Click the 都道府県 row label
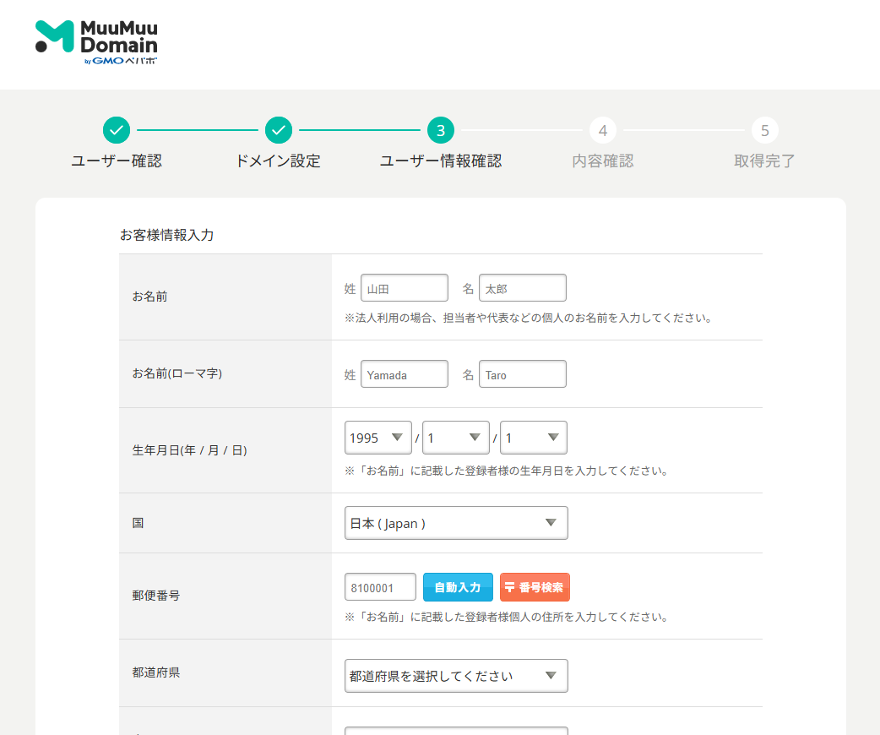The width and height of the screenshot is (880, 735). (156, 672)
